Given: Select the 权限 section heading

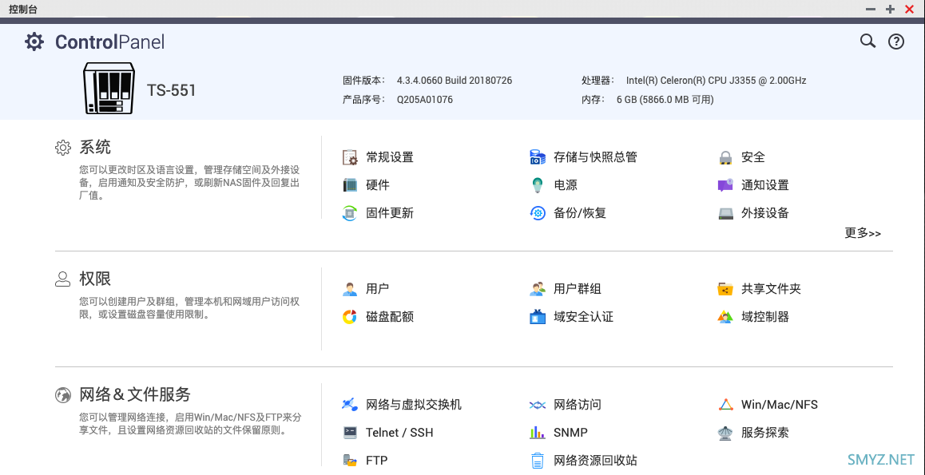Looking at the screenshot, I should coord(95,279).
